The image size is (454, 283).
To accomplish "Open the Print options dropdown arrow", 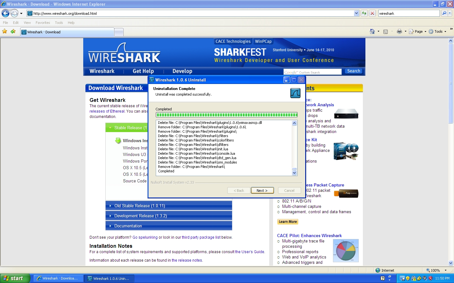I will tap(405, 31).
